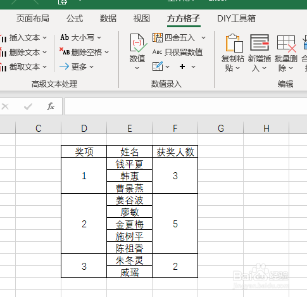The image size is (307, 297).
Task: Click the blue arrow 更多 icon
Action: pos(64,66)
